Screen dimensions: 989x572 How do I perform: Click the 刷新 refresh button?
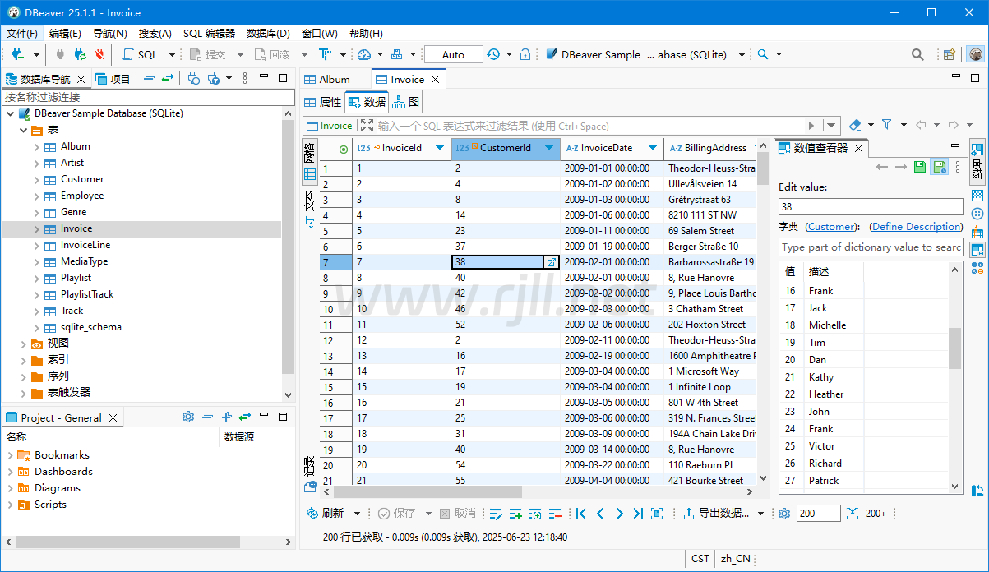point(326,514)
